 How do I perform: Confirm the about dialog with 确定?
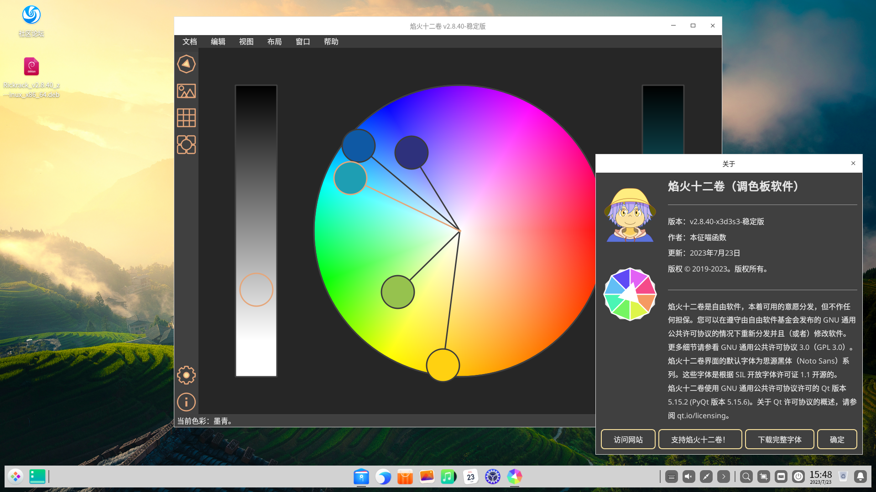pyautogui.click(x=837, y=440)
